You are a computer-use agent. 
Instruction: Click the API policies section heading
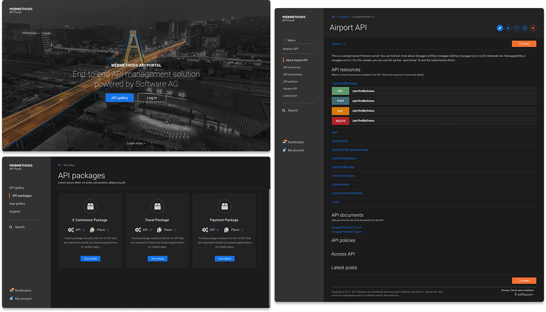tap(343, 241)
